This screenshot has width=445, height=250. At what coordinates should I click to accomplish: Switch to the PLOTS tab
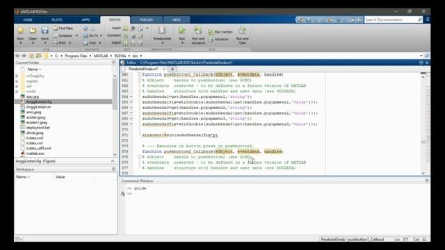[x=57, y=20]
